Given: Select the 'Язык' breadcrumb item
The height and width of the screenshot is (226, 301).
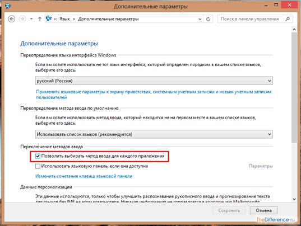Looking at the screenshot, I should (x=64, y=19).
